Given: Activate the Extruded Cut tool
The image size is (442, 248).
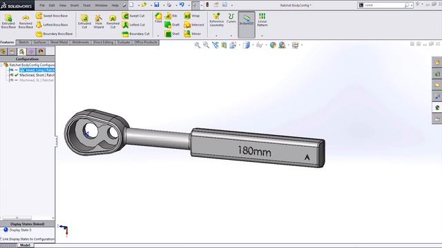Looking at the screenshot, I should pos(84,21).
